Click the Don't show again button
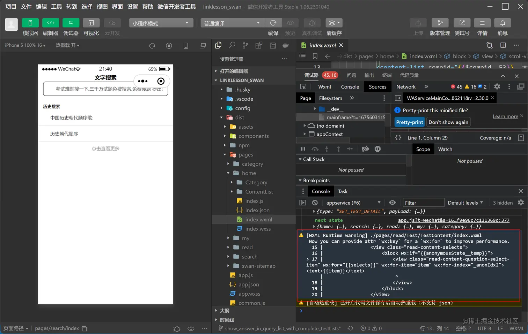The image size is (528, 334). click(x=448, y=122)
